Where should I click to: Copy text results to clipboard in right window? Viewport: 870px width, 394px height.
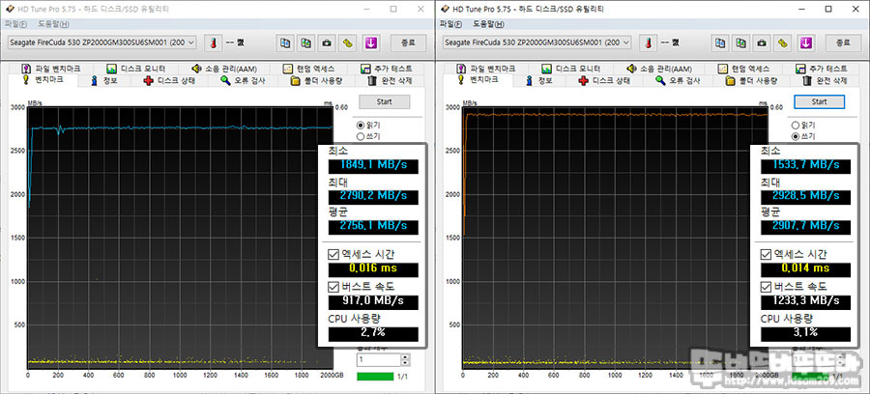(x=720, y=42)
